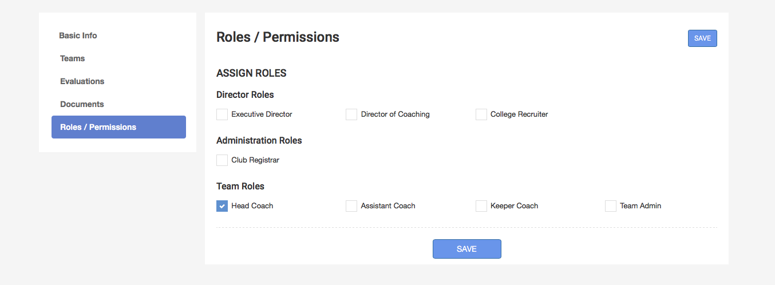Click the Administration Roles section label
This screenshot has height=285, width=775.
[x=259, y=140]
